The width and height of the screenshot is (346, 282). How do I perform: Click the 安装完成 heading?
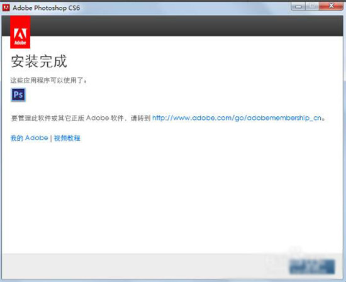(39, 62)
